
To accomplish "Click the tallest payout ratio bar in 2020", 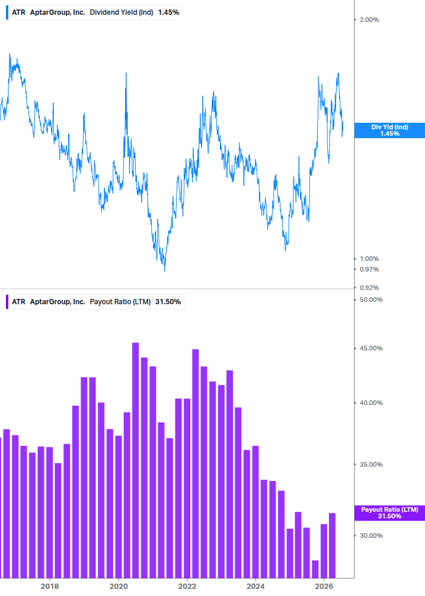I will pyautogui.click(x=135, y=460).
